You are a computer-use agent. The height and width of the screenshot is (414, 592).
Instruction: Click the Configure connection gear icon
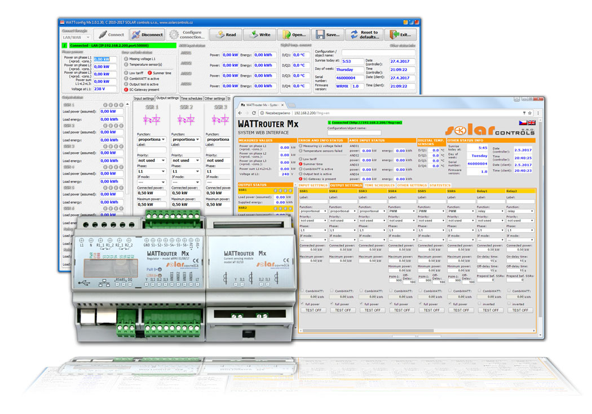click(174, 35)
